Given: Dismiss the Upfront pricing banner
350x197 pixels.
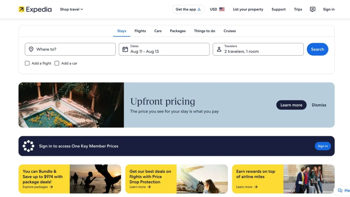Looking at the screenshot, I should 319,105.
